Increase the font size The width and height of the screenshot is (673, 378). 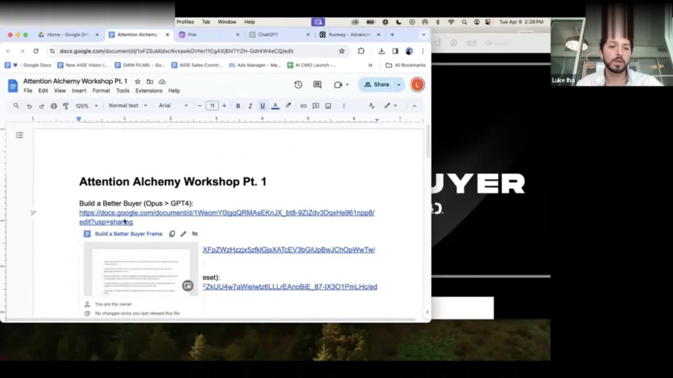(x=224, y=106)
